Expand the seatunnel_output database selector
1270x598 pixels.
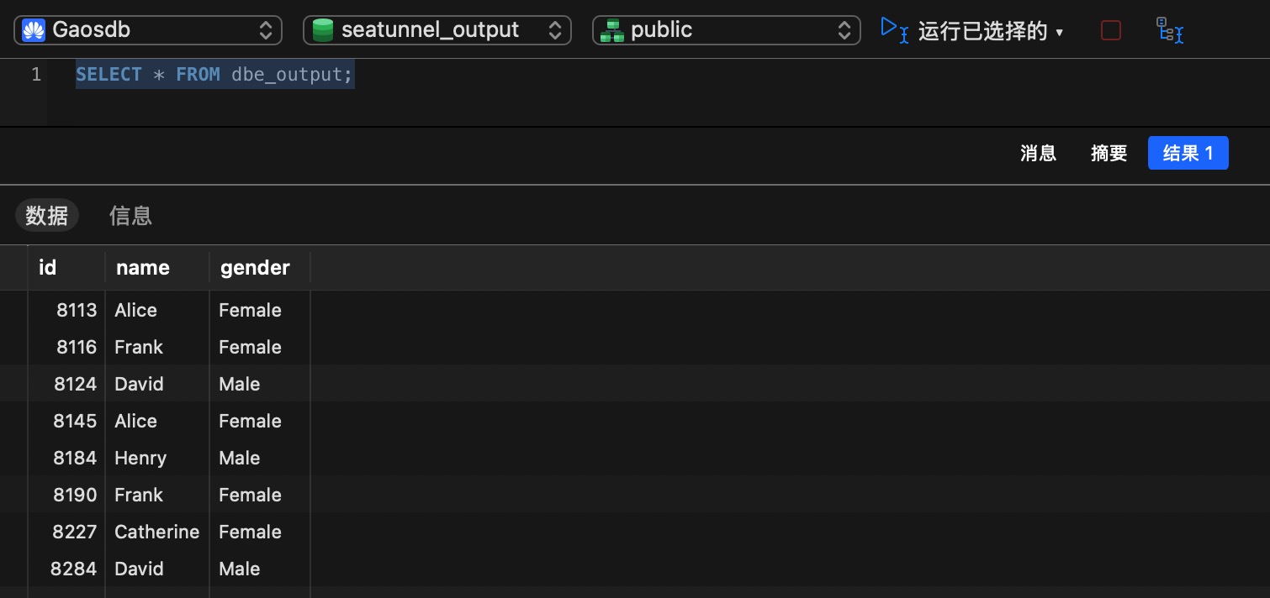click(554, 30)
